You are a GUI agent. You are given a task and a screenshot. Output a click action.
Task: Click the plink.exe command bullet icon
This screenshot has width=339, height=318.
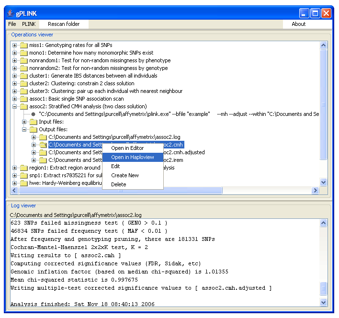(34, 114)
